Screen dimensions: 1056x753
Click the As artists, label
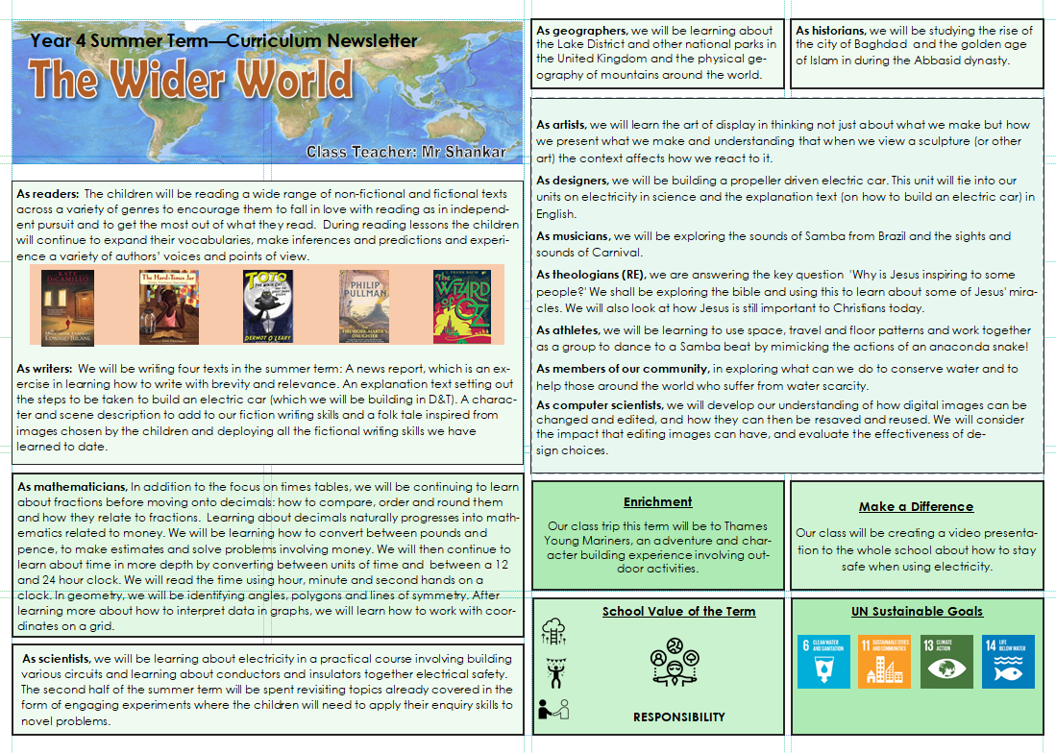pos(562,125)
